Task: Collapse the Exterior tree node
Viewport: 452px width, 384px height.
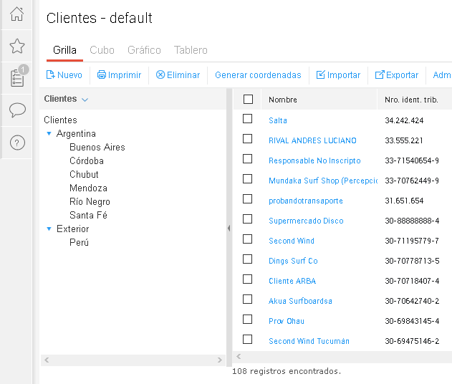Action: [x=49, y=229]
